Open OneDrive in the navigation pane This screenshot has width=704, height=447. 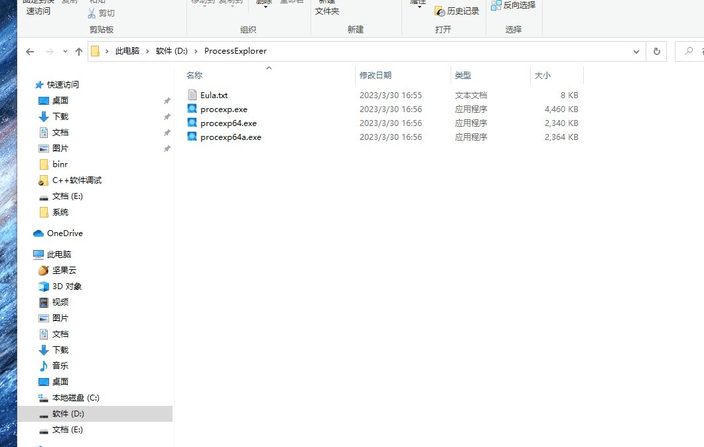click(x=64, y=233)
